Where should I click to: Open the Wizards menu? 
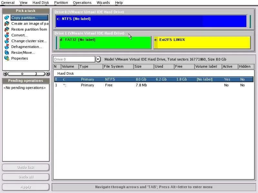[103, 3]
